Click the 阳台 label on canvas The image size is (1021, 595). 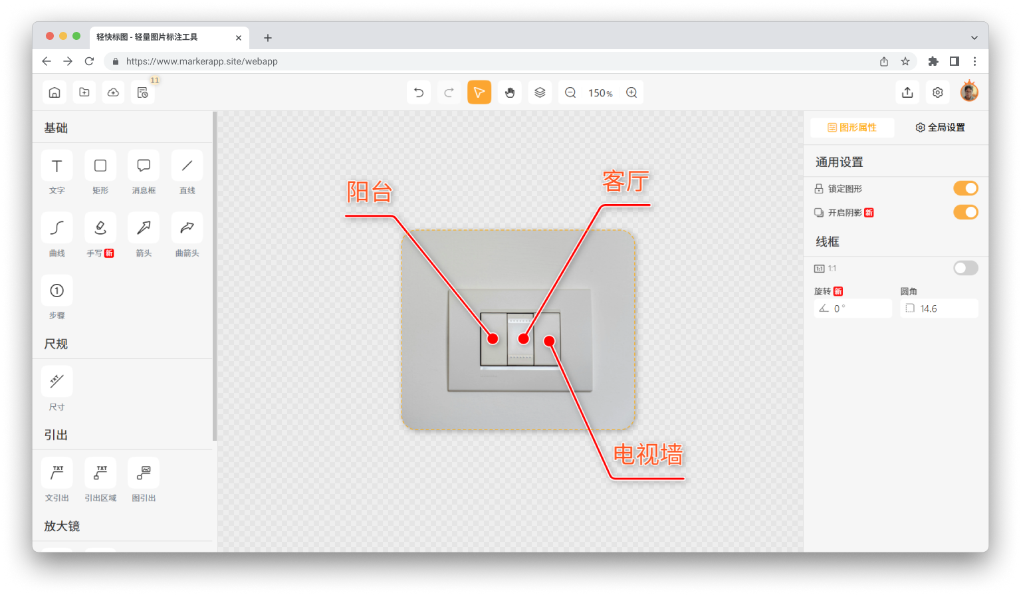(370, 192)
